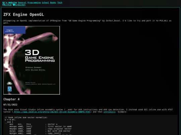Click the Chapter 4 heading
The height and width of the screenshot is (135, 181).
pos(11,99)
